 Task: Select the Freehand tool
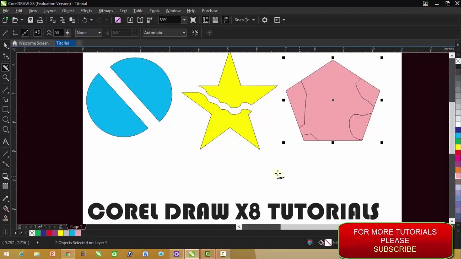pos(5,90)
